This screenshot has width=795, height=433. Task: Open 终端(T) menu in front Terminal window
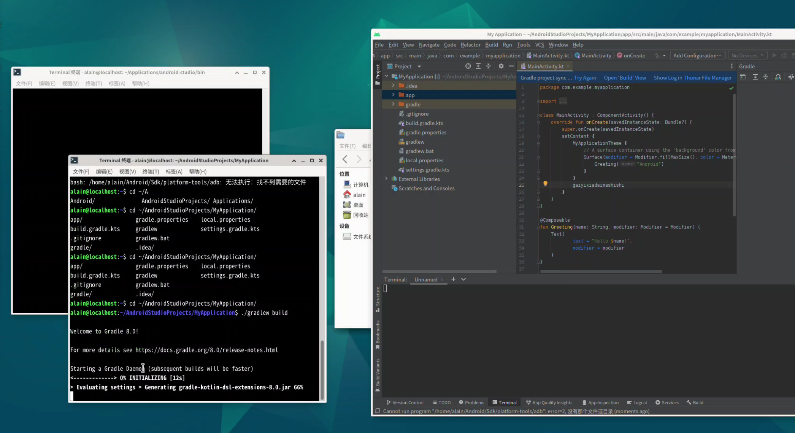[151, 171]
